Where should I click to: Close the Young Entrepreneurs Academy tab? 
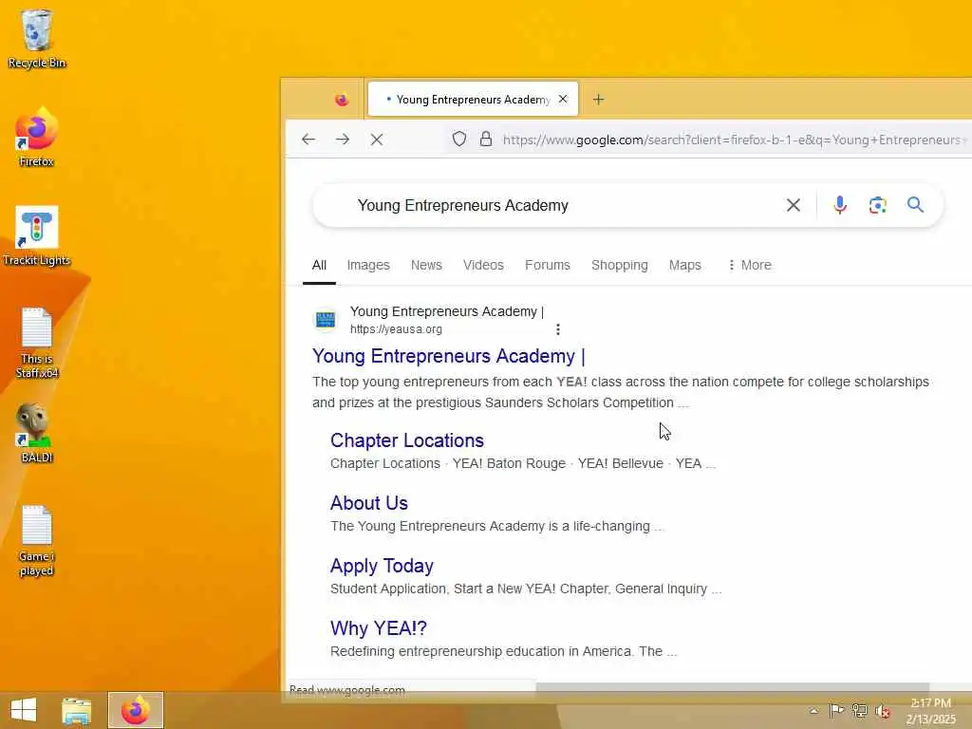pos(563,99)
